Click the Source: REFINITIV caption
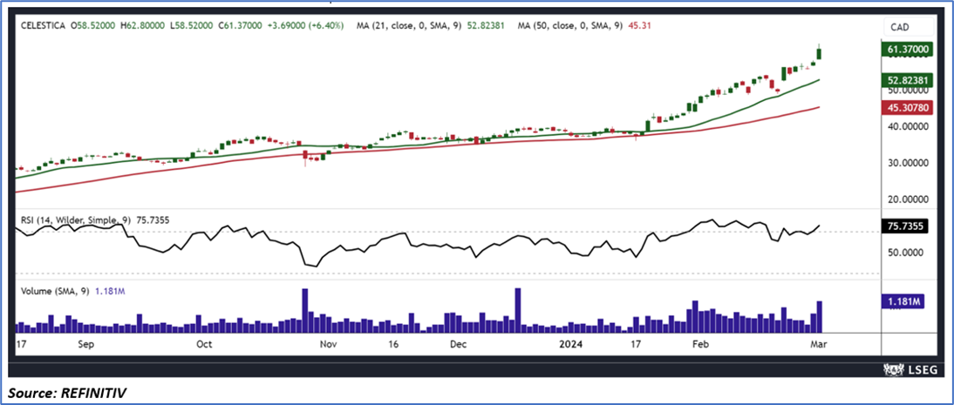This screenshot has height=405, width=954. [67, 395]
